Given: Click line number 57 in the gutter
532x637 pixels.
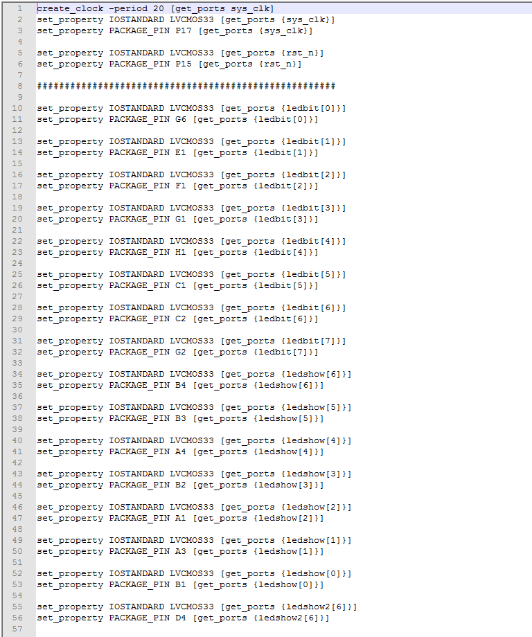Looking at the screenshot, I should (17, 629).
